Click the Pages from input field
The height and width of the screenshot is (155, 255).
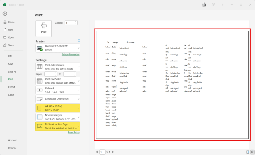[49, 74]
